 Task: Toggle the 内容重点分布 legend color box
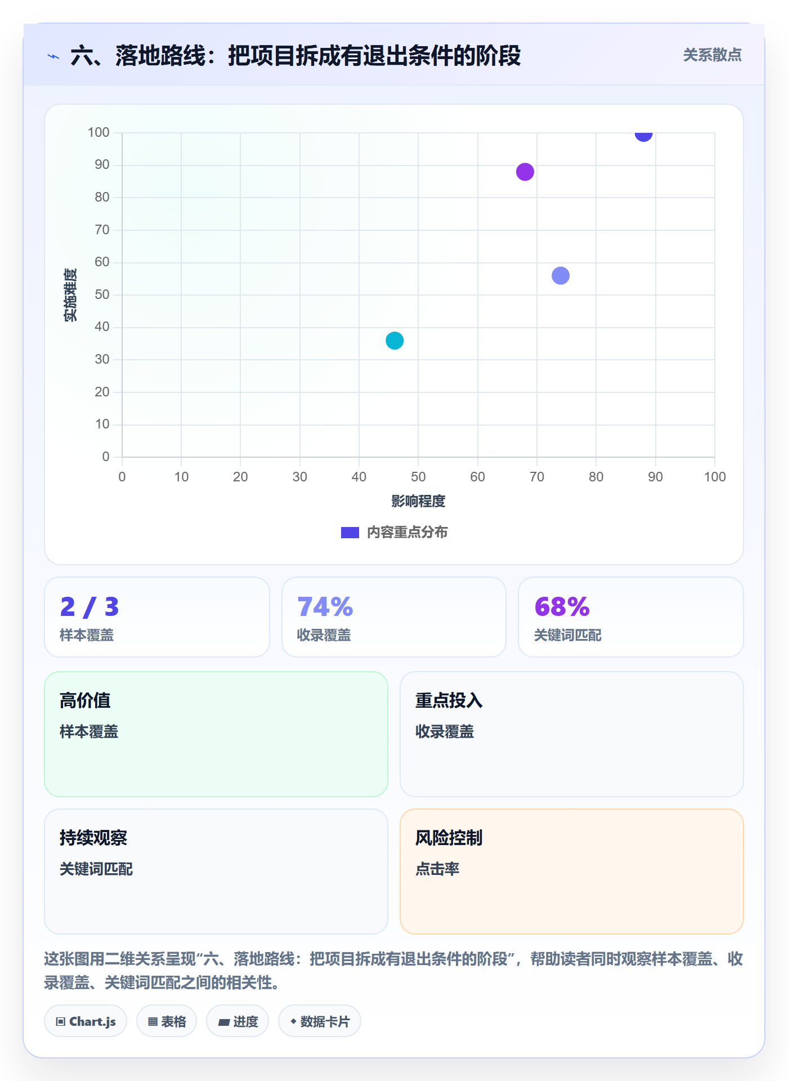(x=350, y=533)
